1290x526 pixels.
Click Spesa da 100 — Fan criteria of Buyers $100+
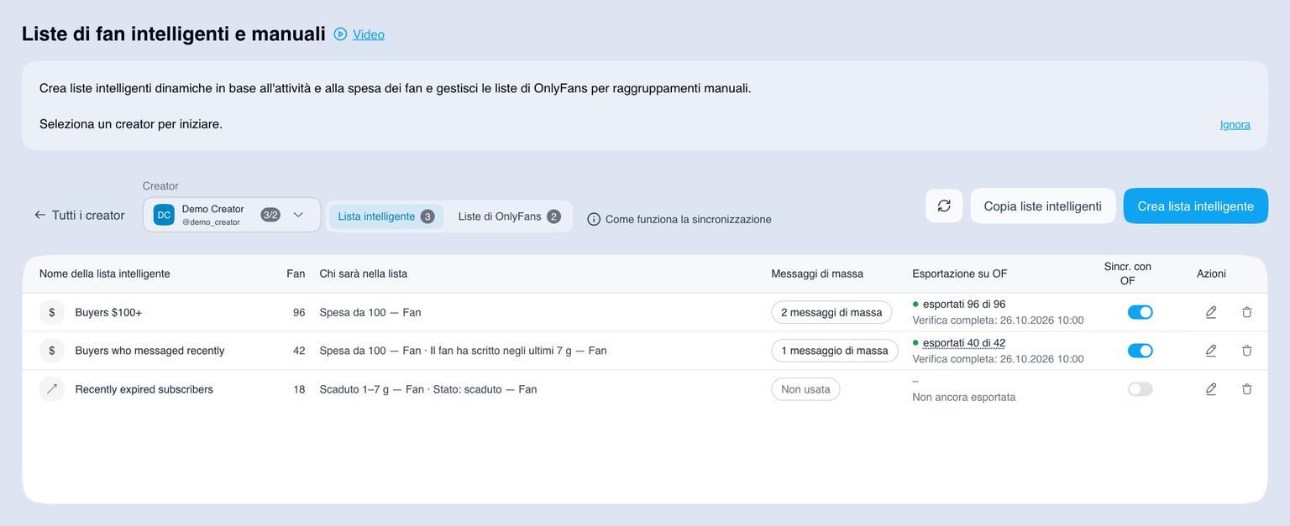point(370,312)
